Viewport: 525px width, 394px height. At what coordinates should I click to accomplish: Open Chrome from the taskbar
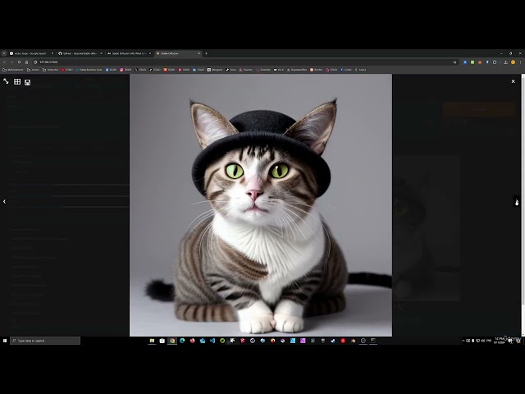click(x=172, y=341)
